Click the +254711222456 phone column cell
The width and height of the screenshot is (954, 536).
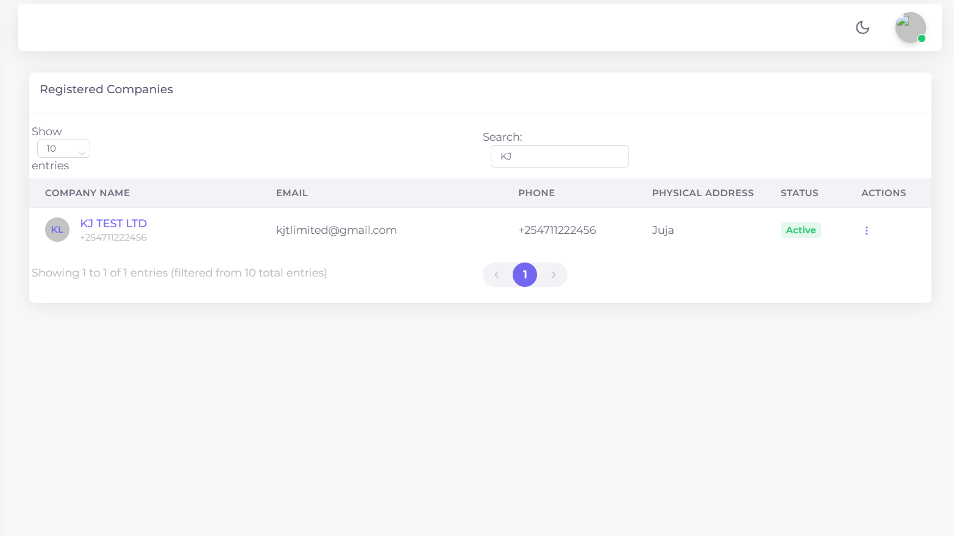(557, 230)
